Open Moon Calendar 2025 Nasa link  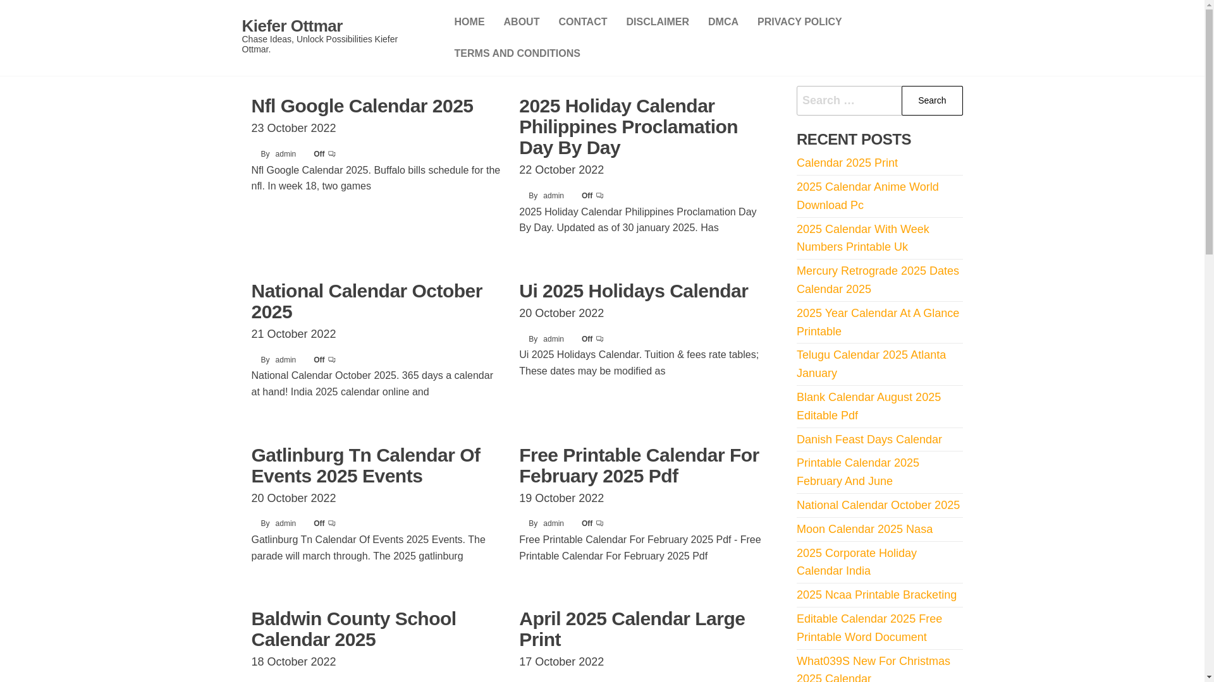(x=864, y=529)
